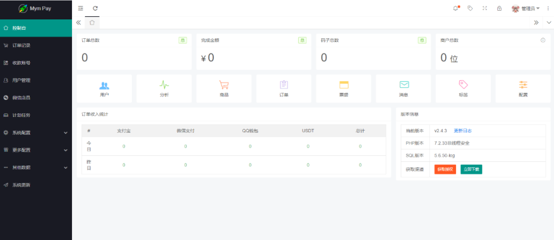The width and height of the screenshot is (554, 240).
Task: Select the home tab with house icon
Action: pos(92,23)
